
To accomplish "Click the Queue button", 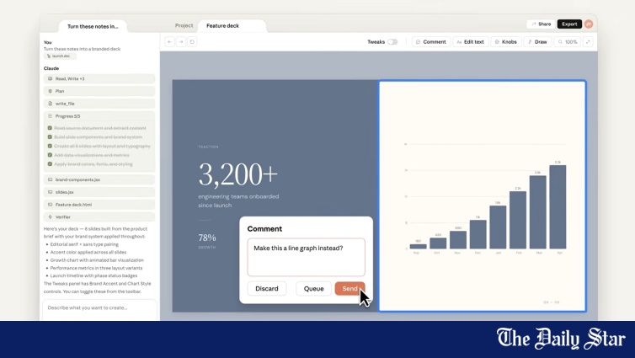I will 314,289.
